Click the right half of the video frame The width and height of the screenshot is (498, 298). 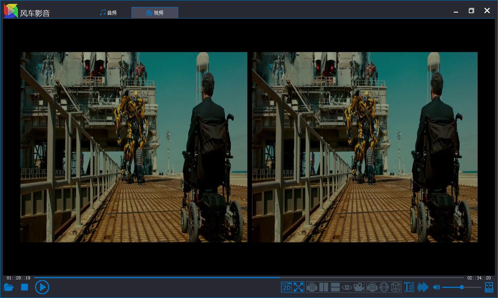coord(365,147)
